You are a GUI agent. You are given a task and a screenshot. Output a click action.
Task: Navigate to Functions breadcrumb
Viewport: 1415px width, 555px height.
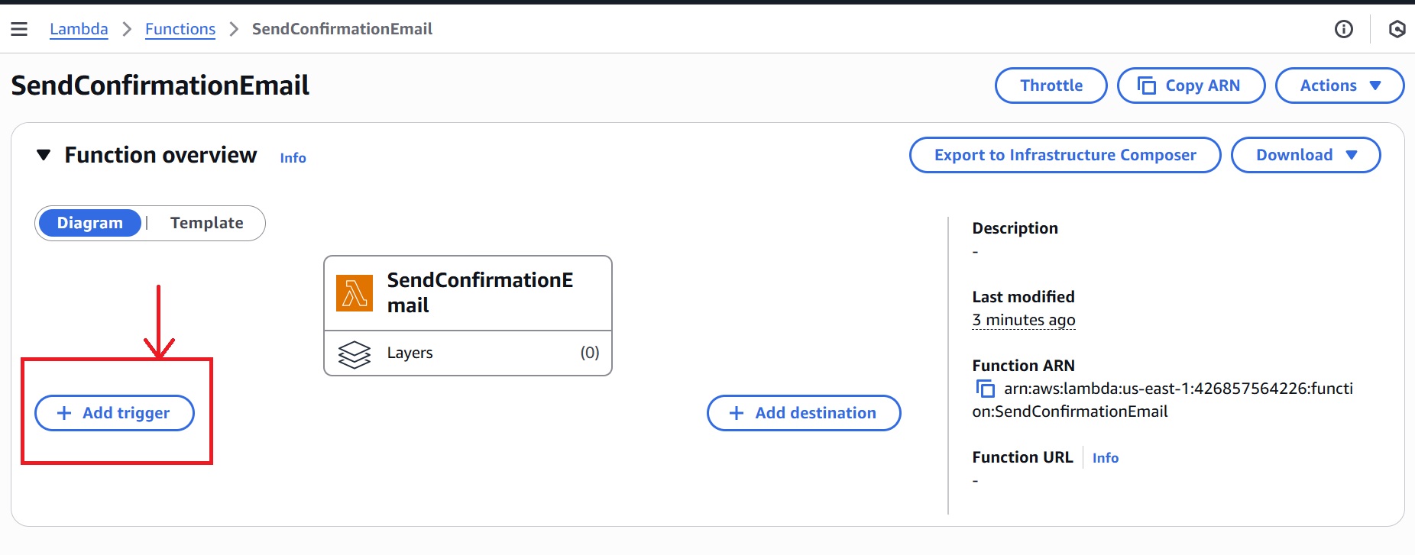pos(180,29)
